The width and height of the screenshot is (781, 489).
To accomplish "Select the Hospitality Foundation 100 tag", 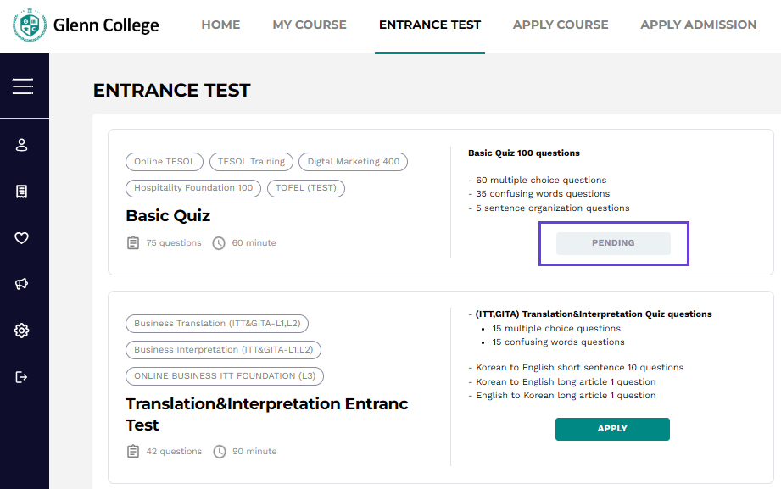I will [x=193, y=188].
